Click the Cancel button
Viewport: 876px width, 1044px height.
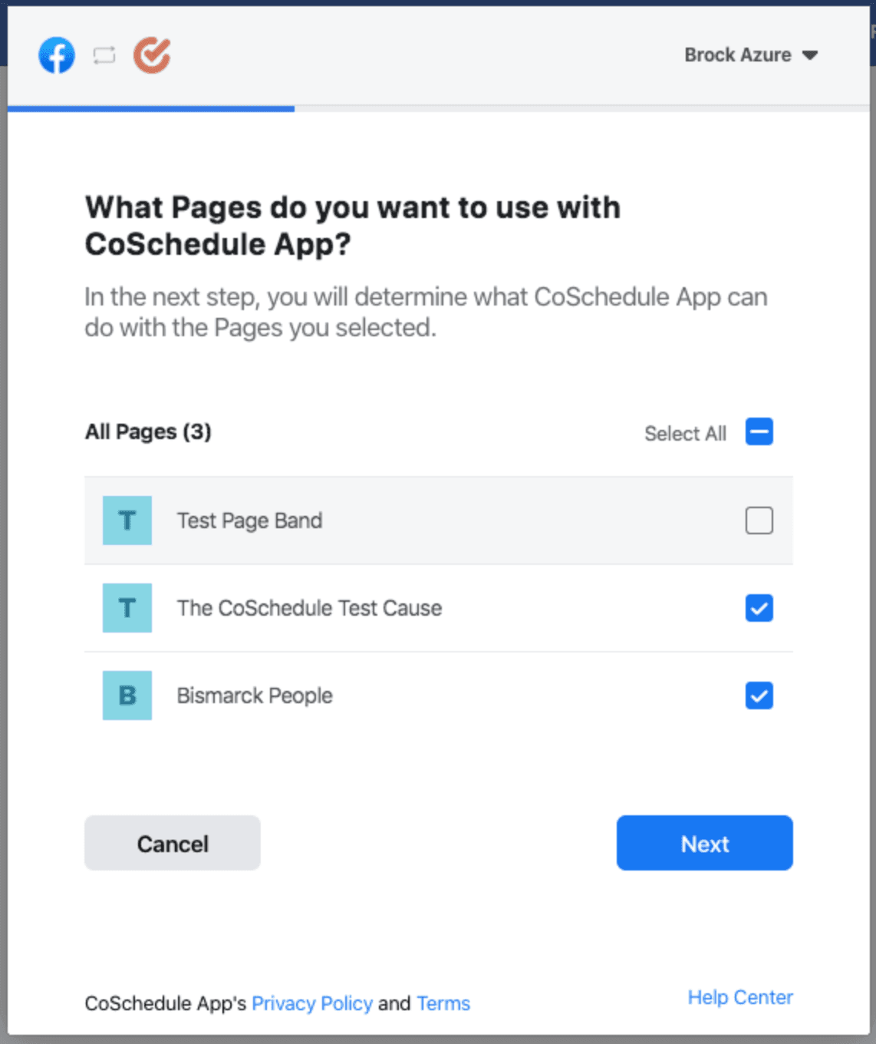click(x=173, y=843)
